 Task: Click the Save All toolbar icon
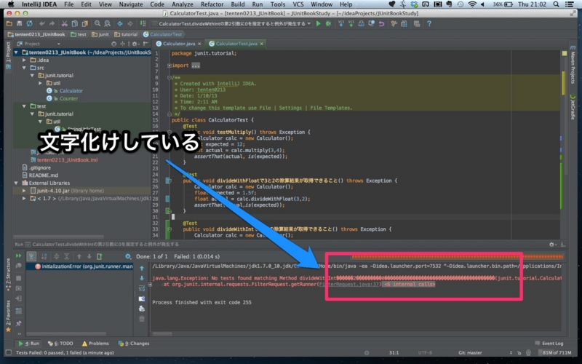pos(20,24)
